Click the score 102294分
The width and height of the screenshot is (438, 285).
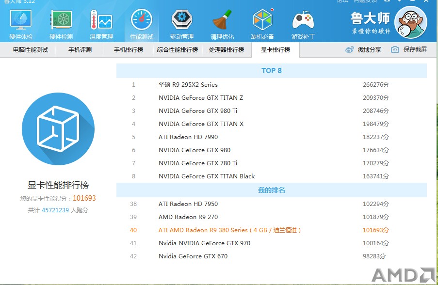376,204
